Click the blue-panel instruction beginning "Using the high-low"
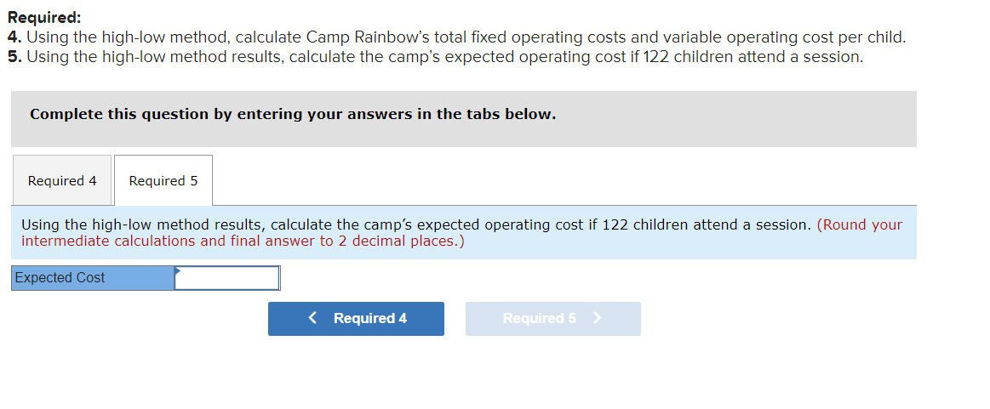Screen dimensions: 990x409 [x=415, y=224]
